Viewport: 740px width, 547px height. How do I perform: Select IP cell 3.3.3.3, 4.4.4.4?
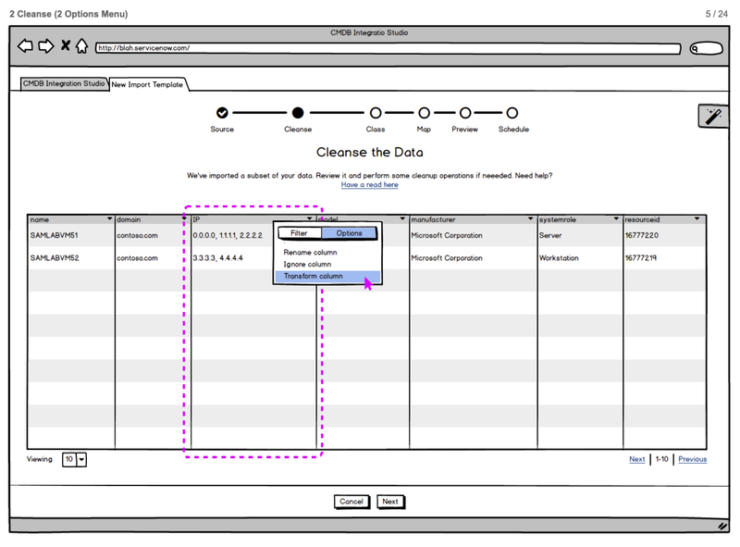click(217, 258)
